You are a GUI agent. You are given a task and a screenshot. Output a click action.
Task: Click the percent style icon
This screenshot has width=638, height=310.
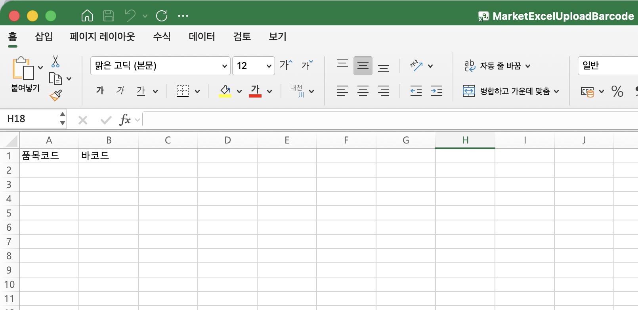click(x=617, y=91)
